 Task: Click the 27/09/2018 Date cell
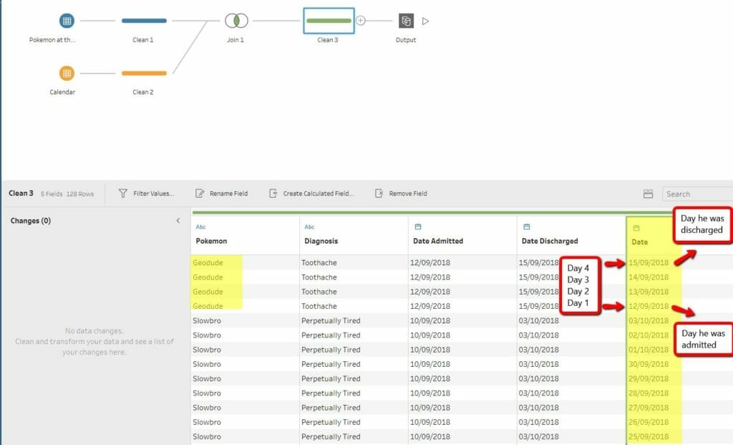point(649,408)
